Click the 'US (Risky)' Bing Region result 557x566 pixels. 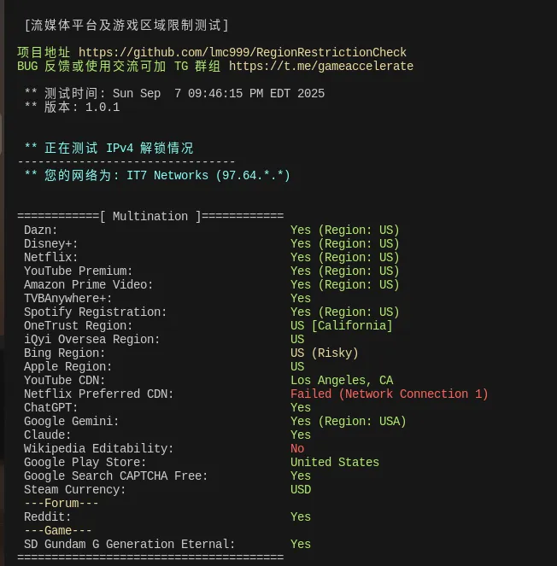[324, 353]
